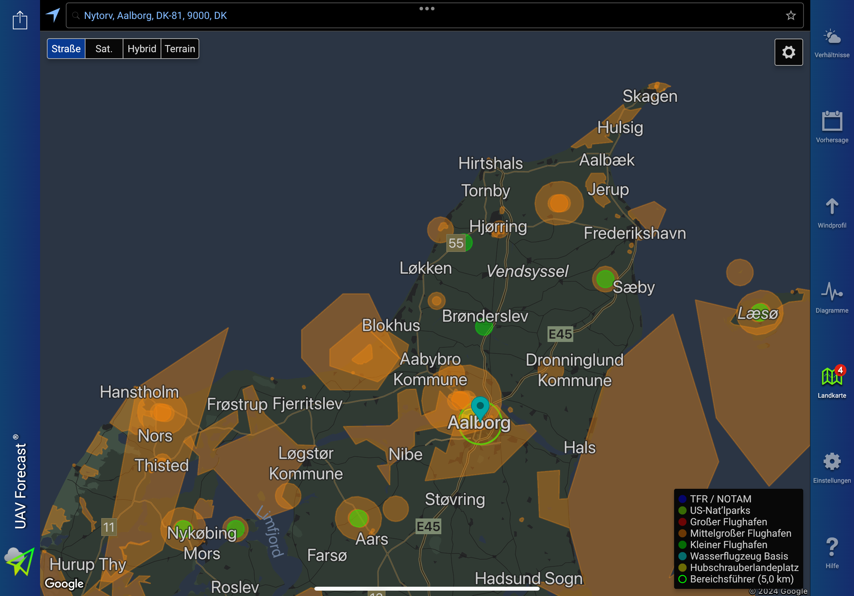
Task: Click the Hulsig map label
Action: [620, 128]
